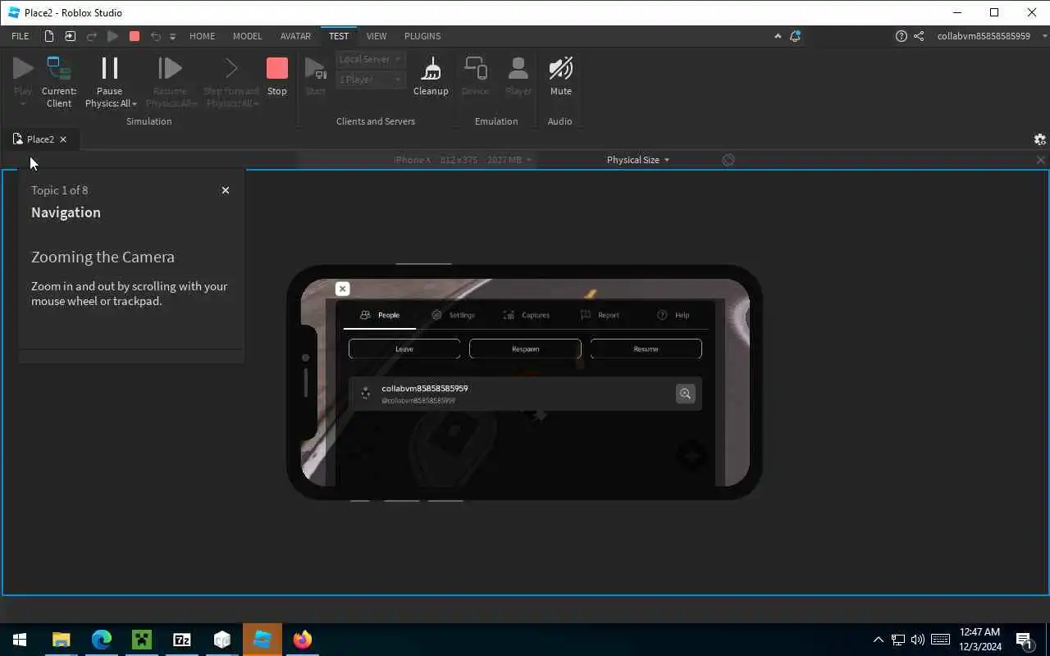Open the FILE menu

(21, 36)
